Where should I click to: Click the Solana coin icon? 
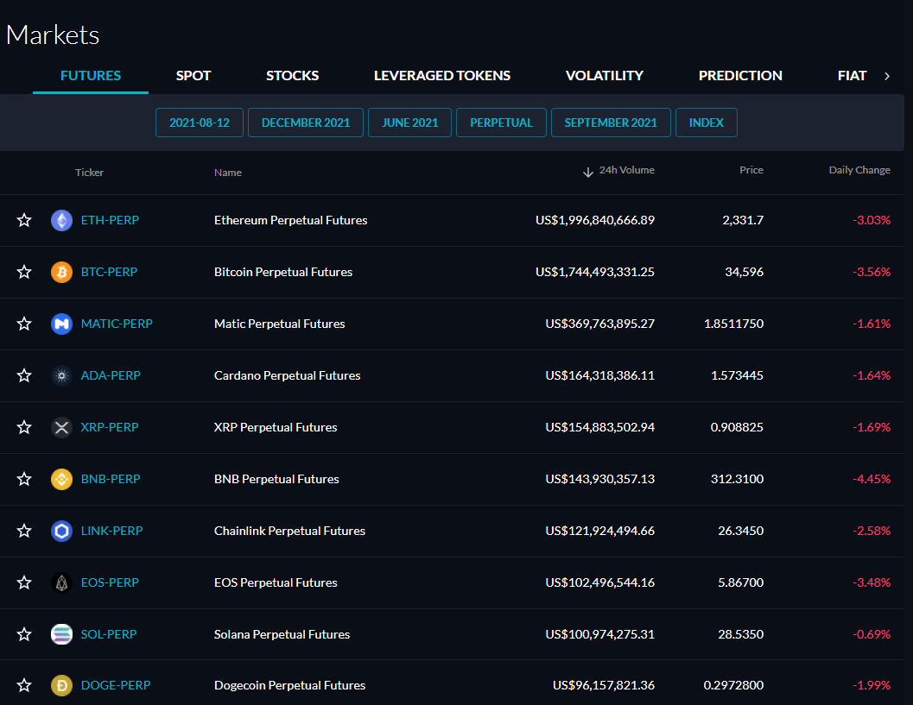[x=61, y=634]
